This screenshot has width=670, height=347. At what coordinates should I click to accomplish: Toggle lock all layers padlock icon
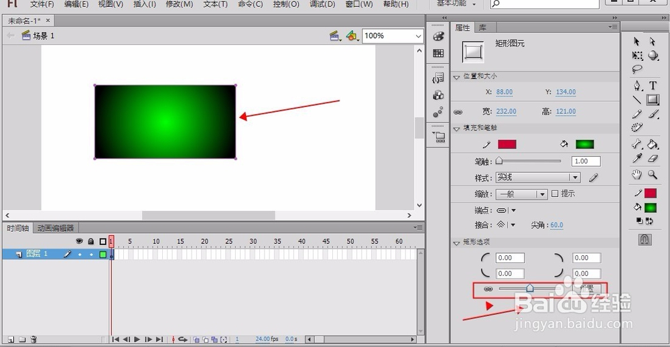click(90, 241)
